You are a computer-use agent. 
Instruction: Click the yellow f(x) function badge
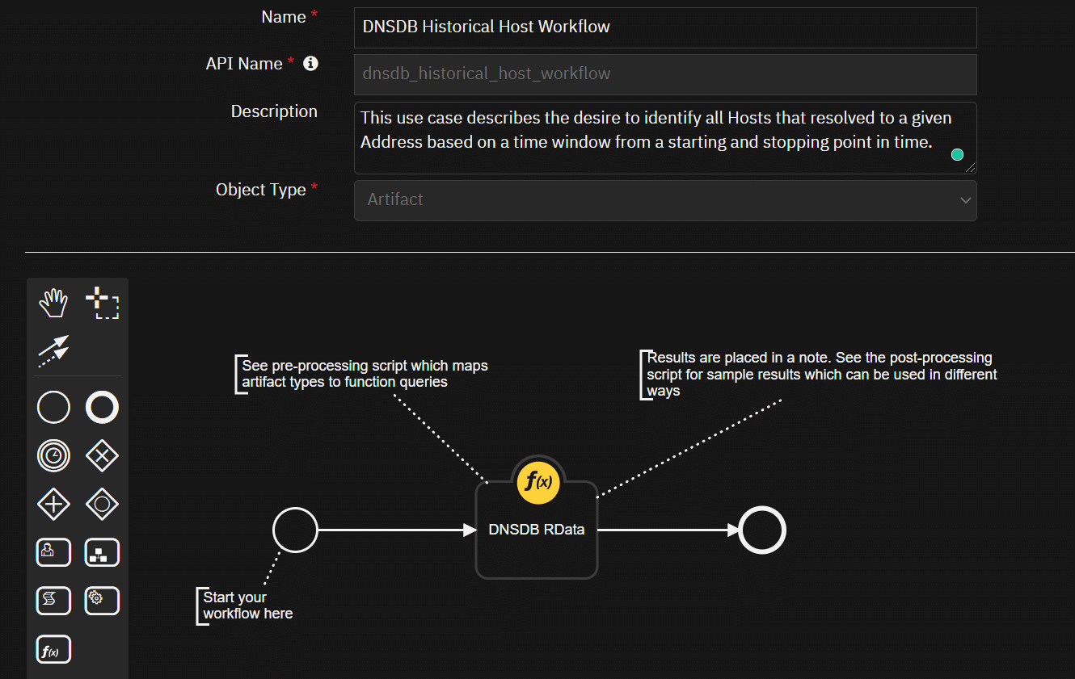(x=538, y=482)
